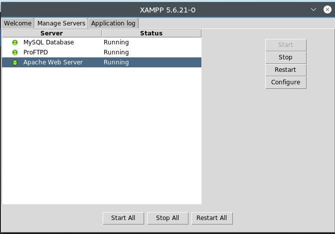Image resolution: width=335 pixels, height=234 pixels.
Task: Select the Apache Web Server row
Action: point(53,62)
